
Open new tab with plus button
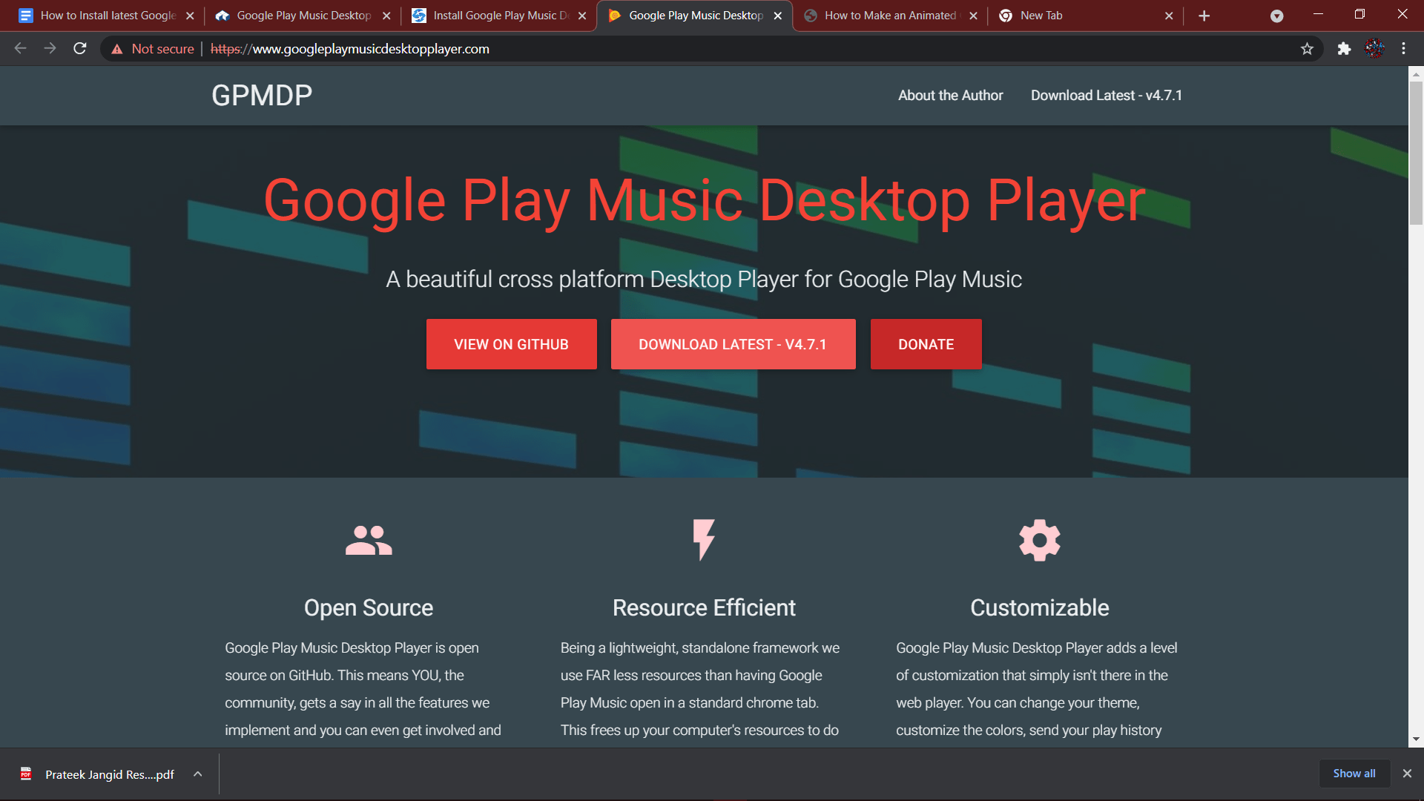pos(1204,16)
